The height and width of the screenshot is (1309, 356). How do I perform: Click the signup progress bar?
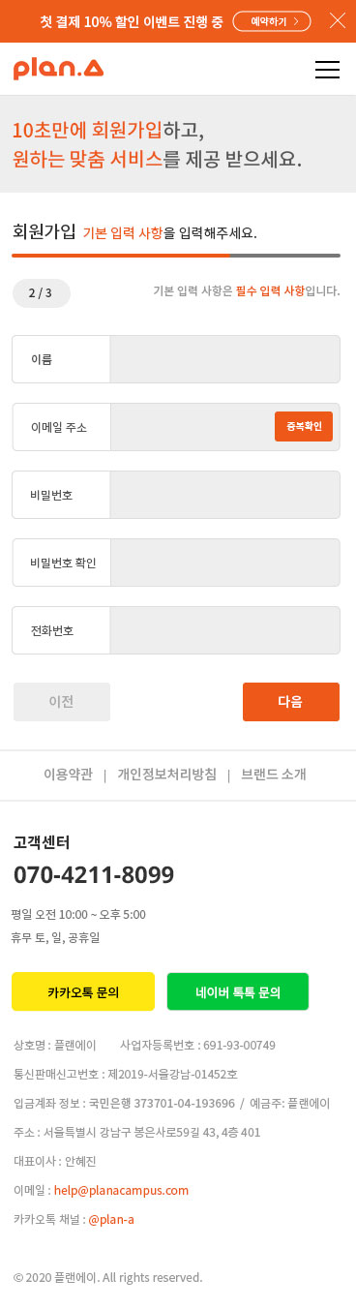(176, 256)
